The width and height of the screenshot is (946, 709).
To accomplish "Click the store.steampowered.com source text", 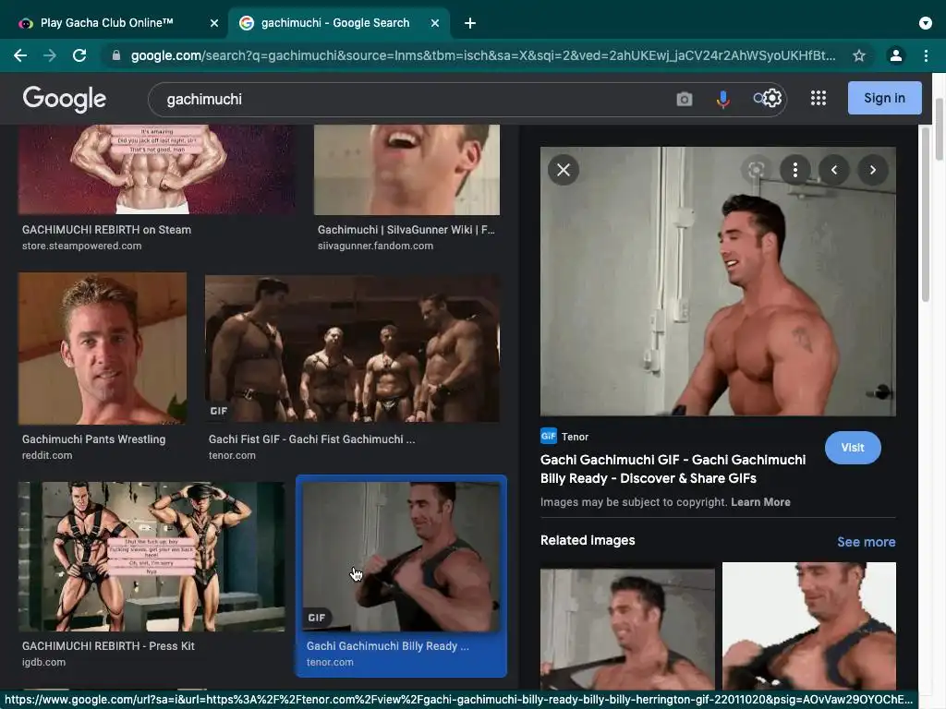I will pos(82,246).
